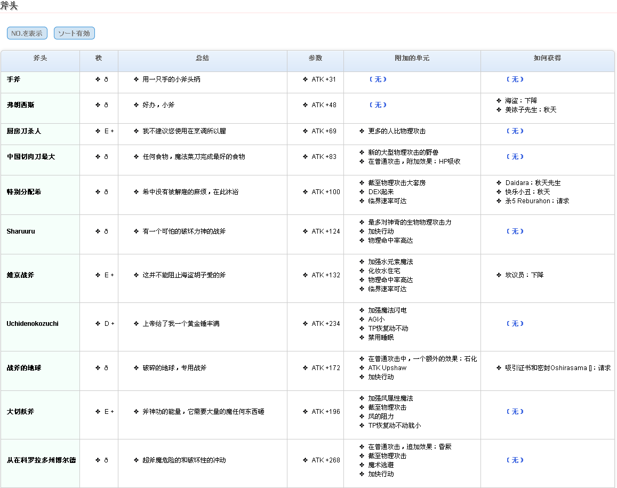Select the 秩 column header
The width and height of the screenshot is (617, 488).
tap(99, 58)
